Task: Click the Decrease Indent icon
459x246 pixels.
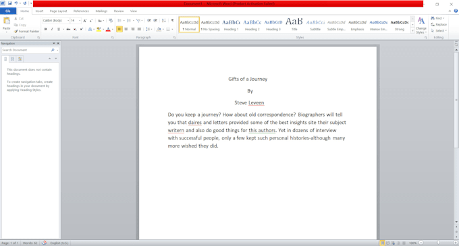Action: [x=149, y=20]
